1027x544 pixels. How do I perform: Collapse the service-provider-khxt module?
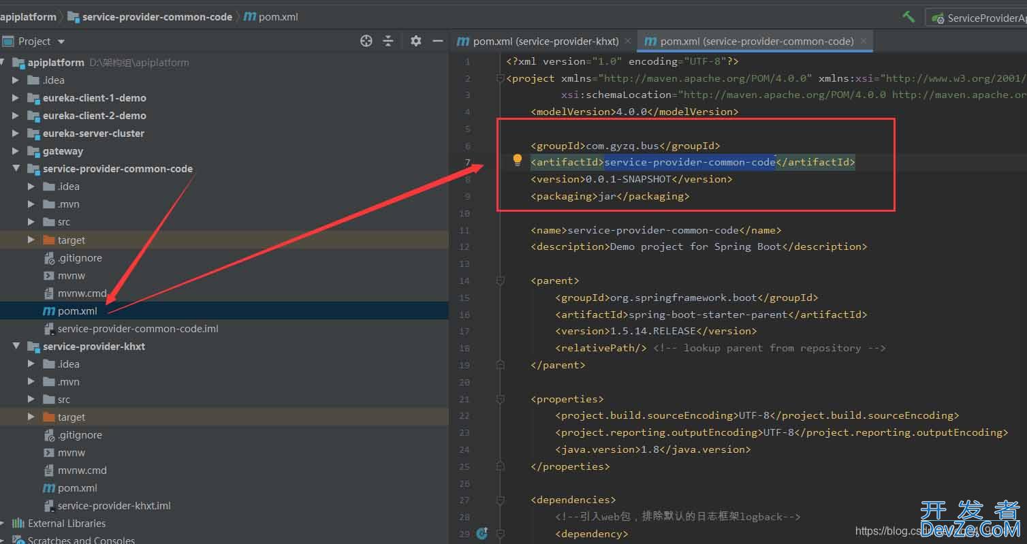(x=16, y=347)
